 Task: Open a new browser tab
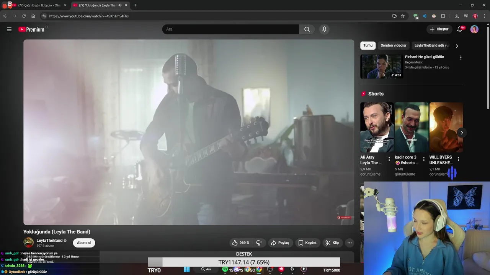[x=135, y=5]
